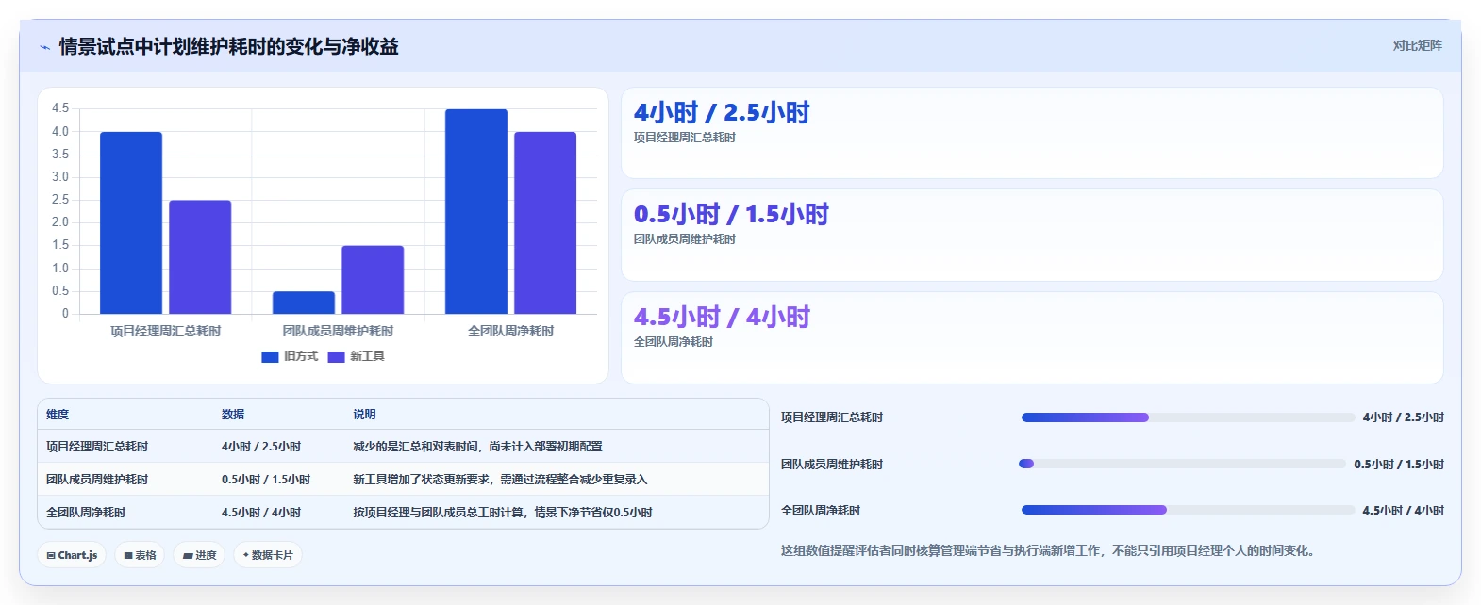
Task: Click the note starting 按项目经理与团队成员总工时计算
Action: 503,513
